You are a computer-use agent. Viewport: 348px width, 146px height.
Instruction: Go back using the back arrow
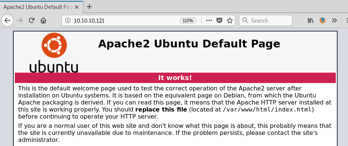coord(7,21)
